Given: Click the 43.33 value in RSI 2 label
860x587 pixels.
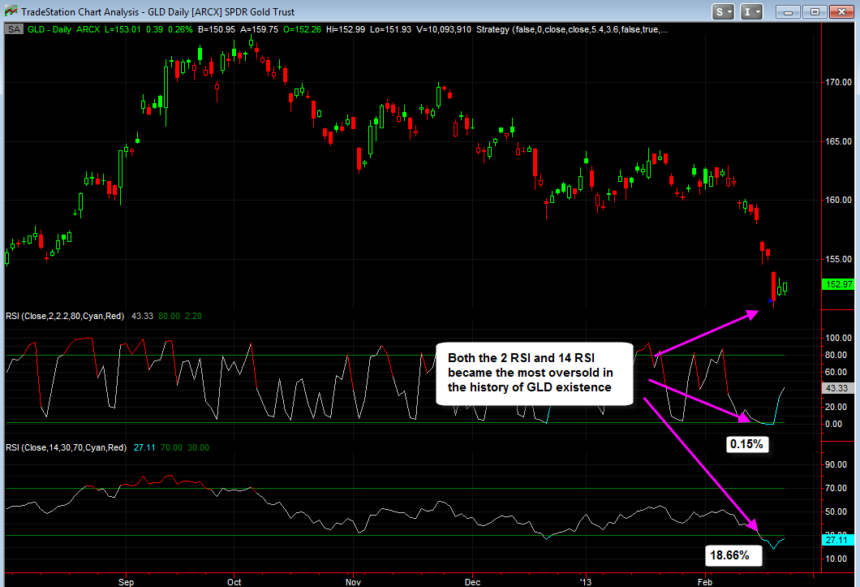Looking at the screenshot, I should (143, 317).
